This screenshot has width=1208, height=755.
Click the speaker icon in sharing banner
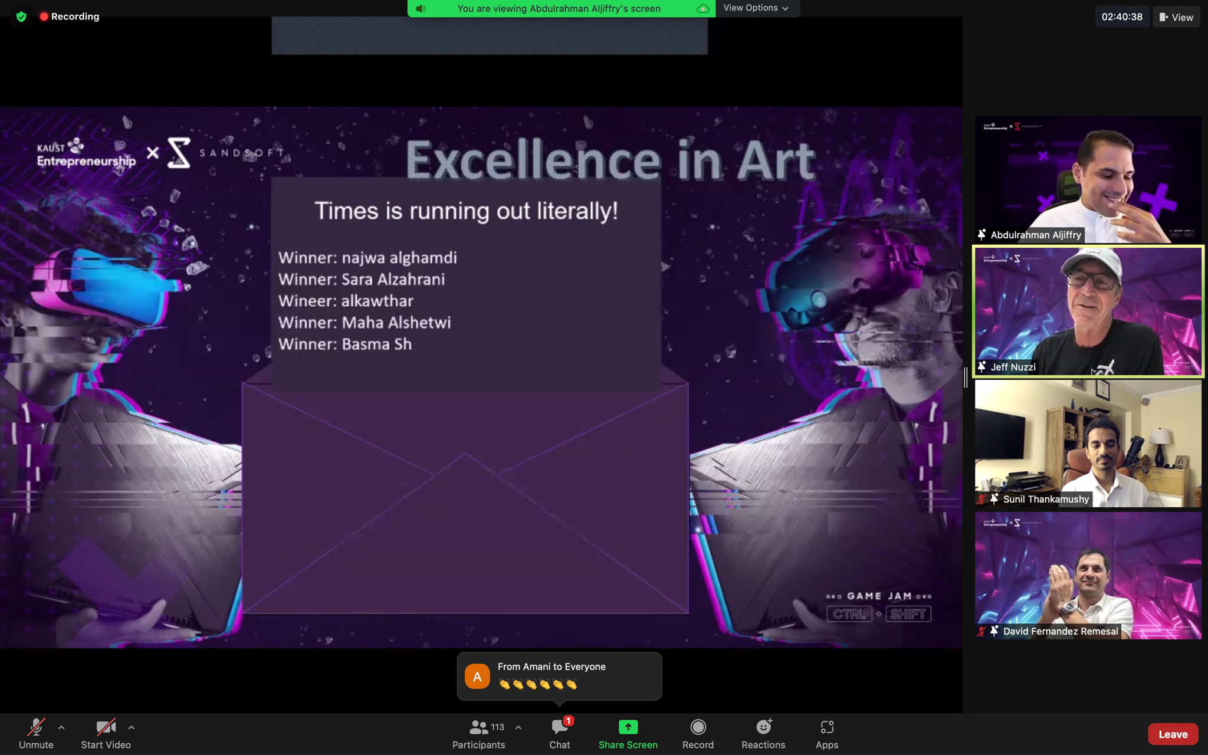[x=421, y=8]
